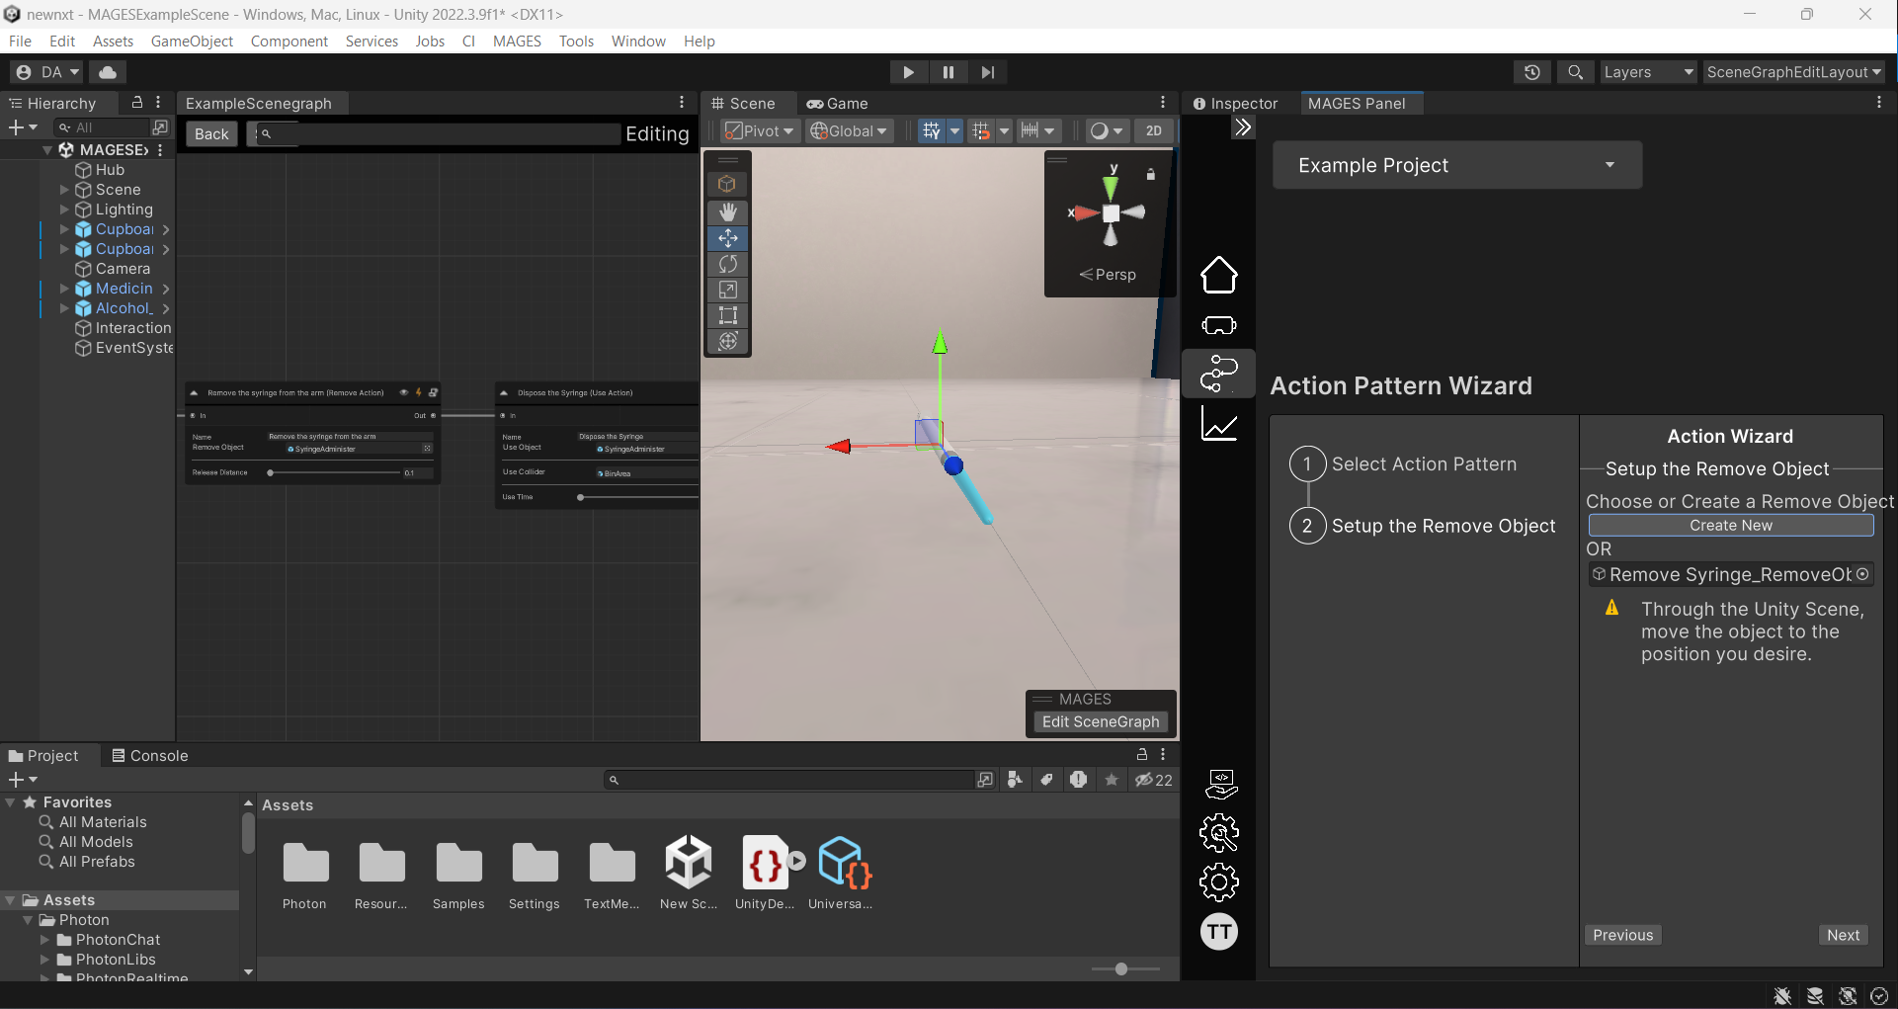Image resolution: width=1898 pixels, height=1009 pixels.
Task: Click the Create New button
Action: (x=1730, y=526)
